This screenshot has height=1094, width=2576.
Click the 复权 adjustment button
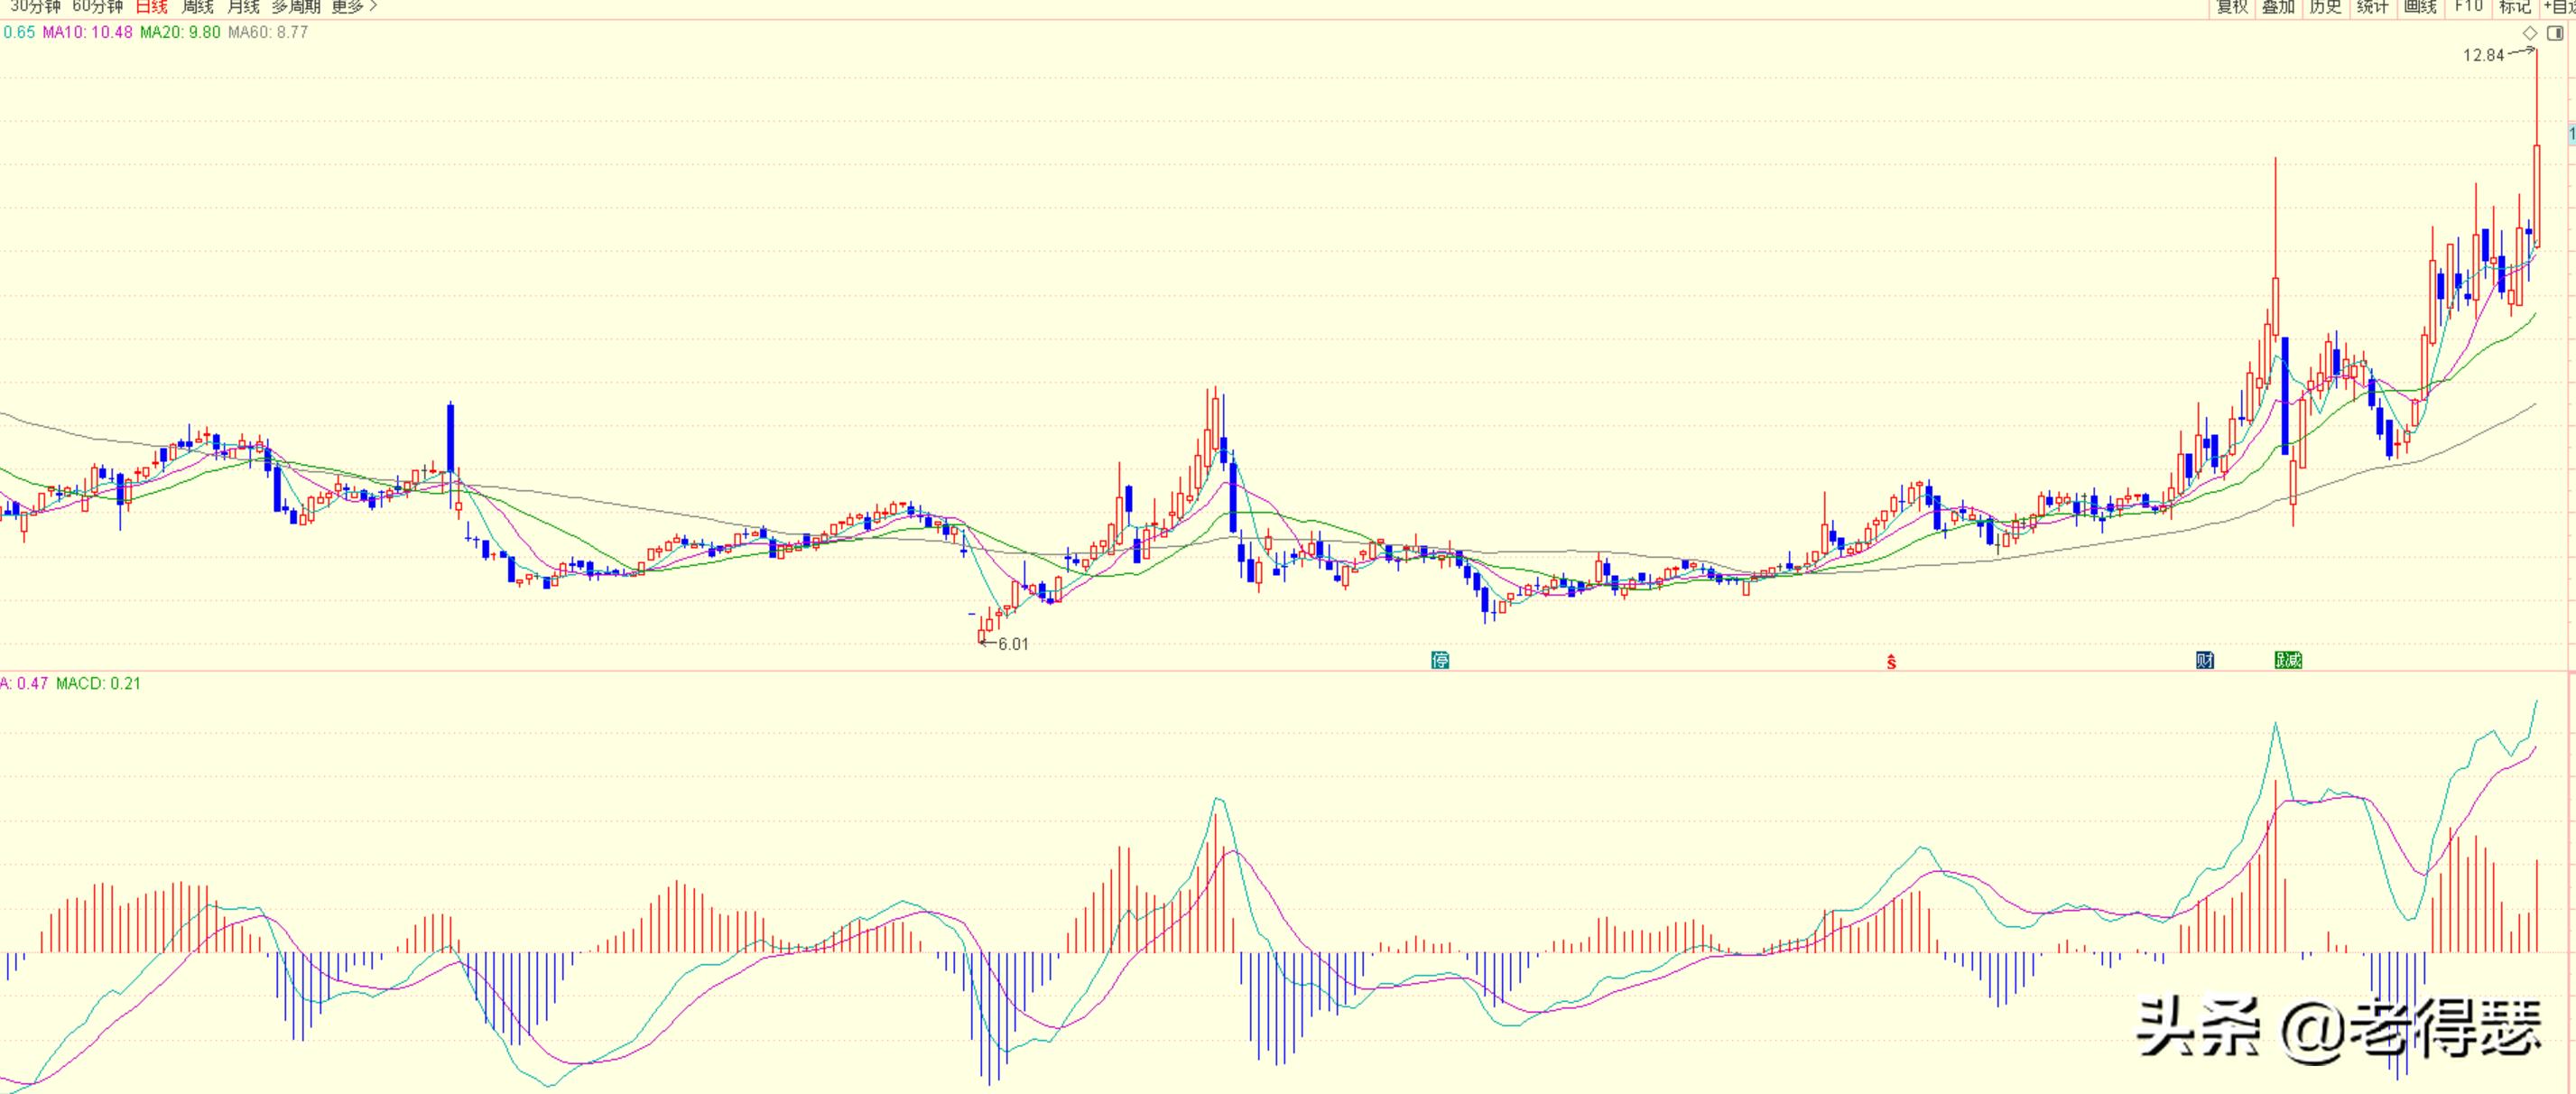click(x=2232, y=7)
